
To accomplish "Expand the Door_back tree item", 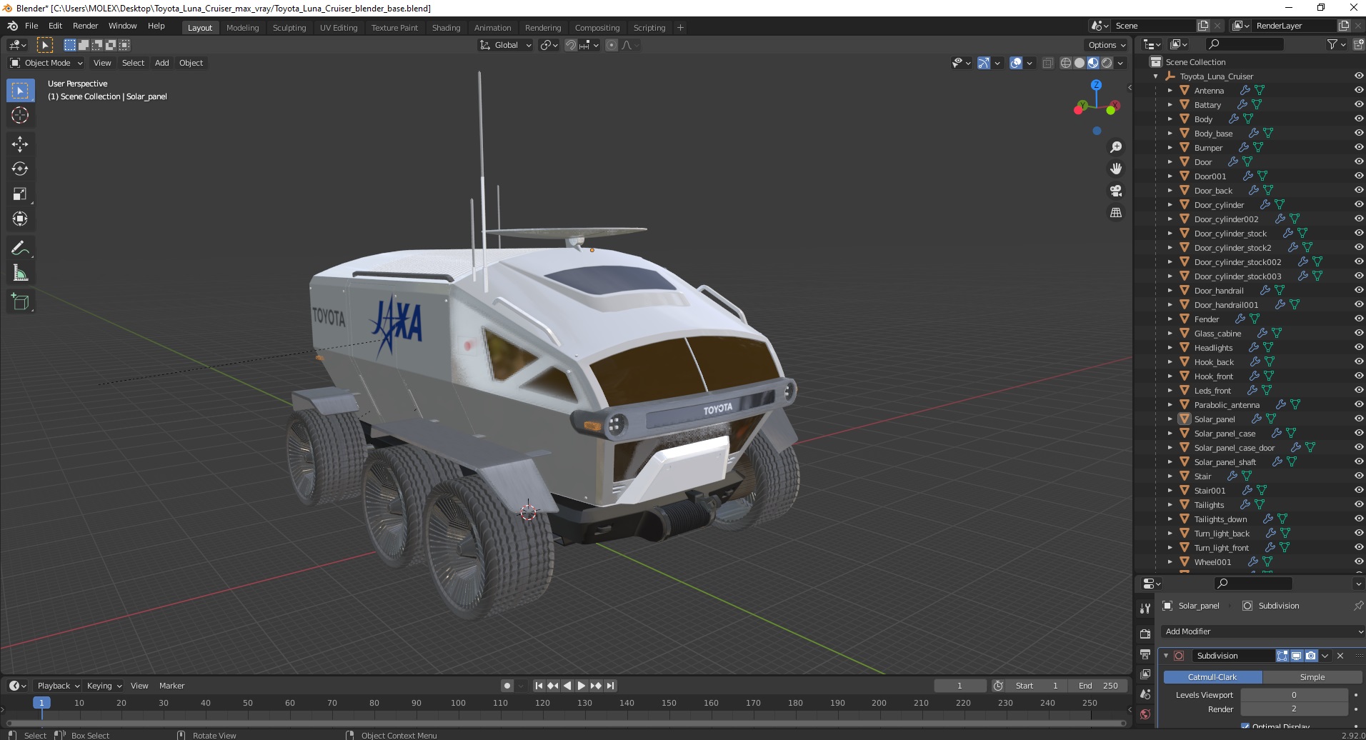I will click(x=1170, y=191).
